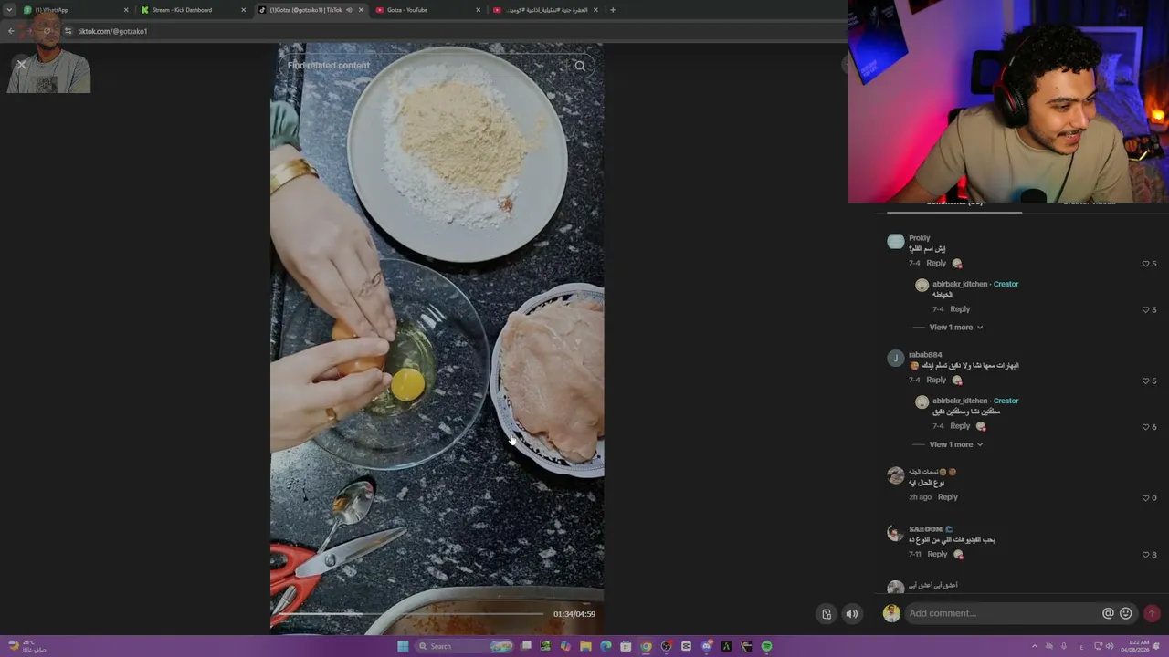Mute the TikTok tab audio indicator
Viewport: 1169px width, 657px height.
coord(349,10)
